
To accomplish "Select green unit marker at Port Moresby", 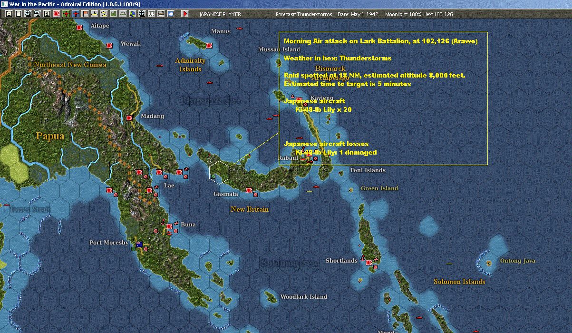I will pyautogui.click(x=134, y=248).
